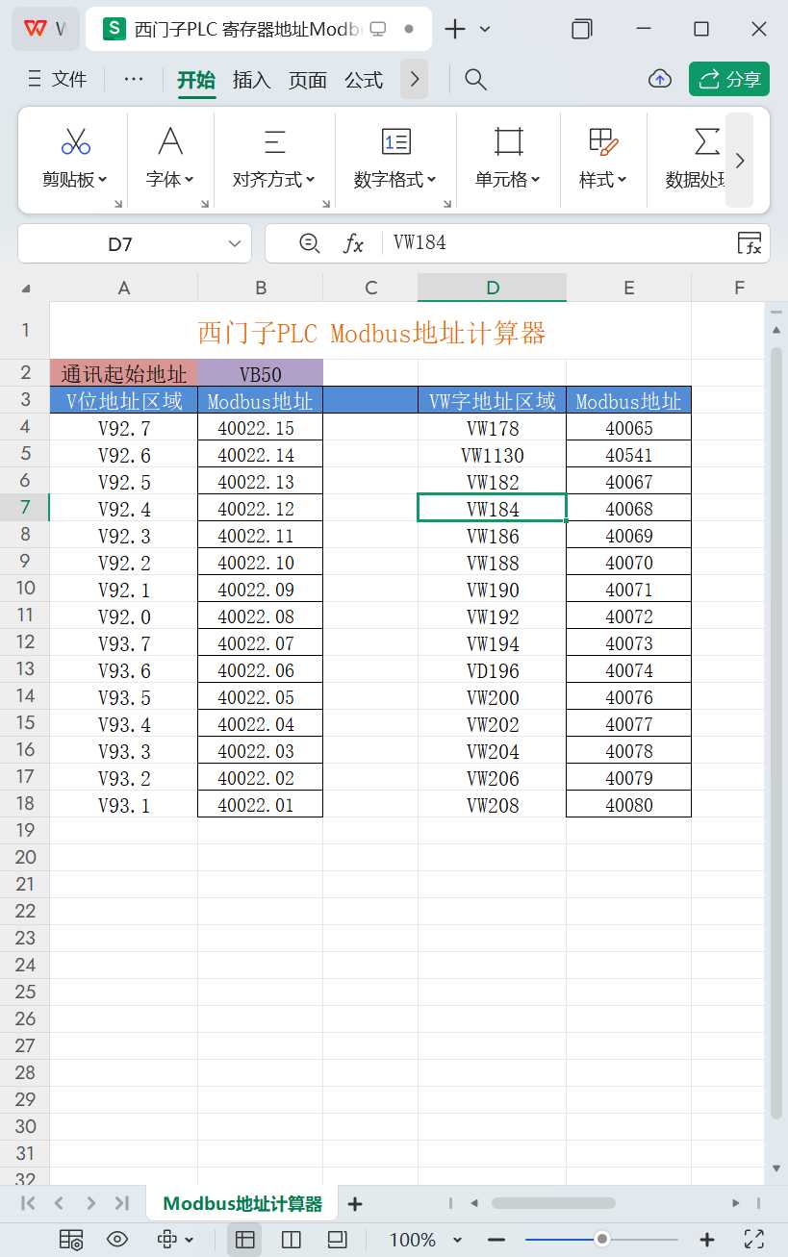Viewport: 788px width, 1257px height.
Task: Add a new sheet with plus
Action: [x=355, y=1203]
